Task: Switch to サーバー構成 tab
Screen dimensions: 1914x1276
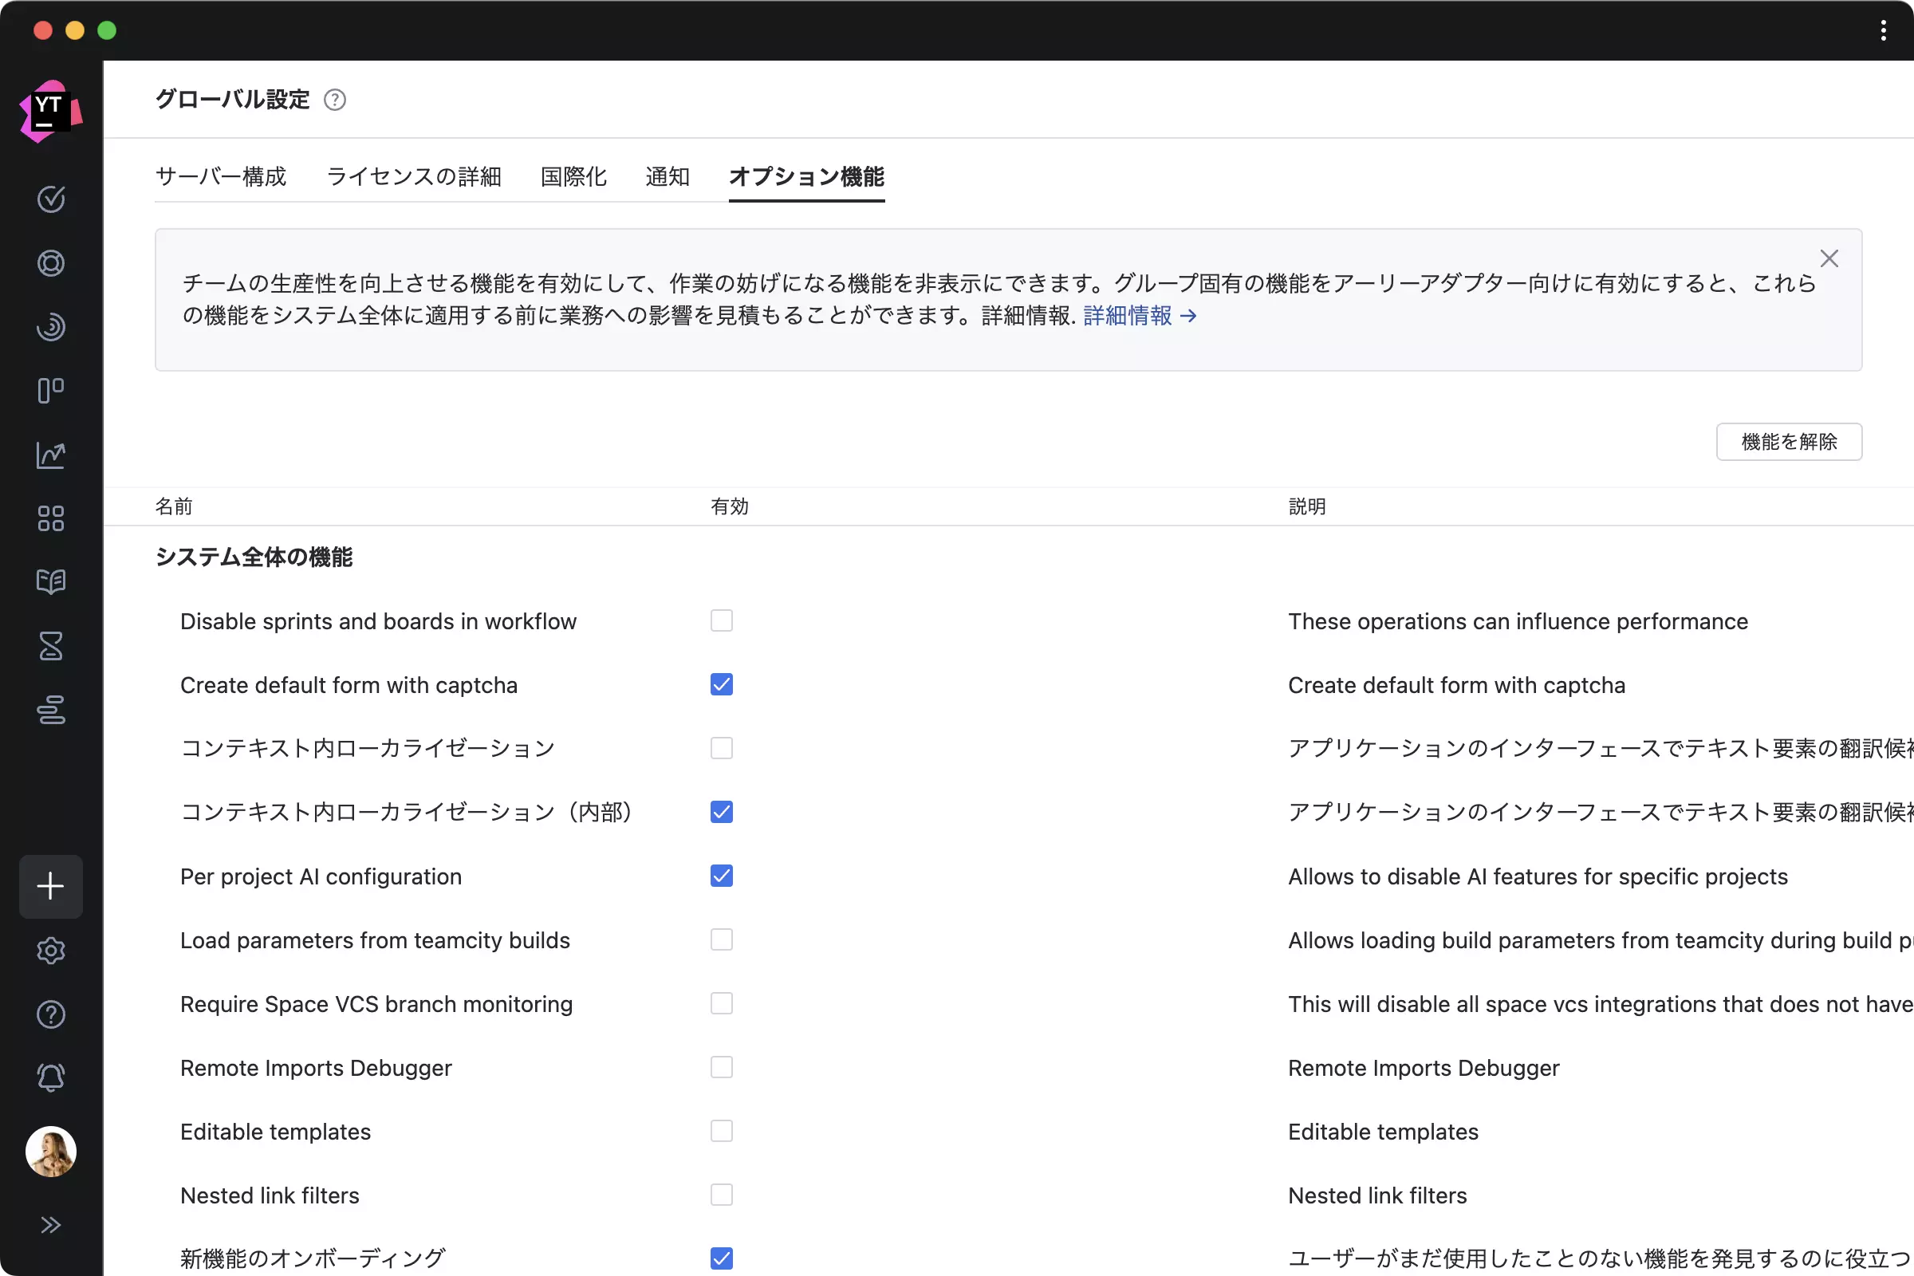Action: [x=221, y=176]
